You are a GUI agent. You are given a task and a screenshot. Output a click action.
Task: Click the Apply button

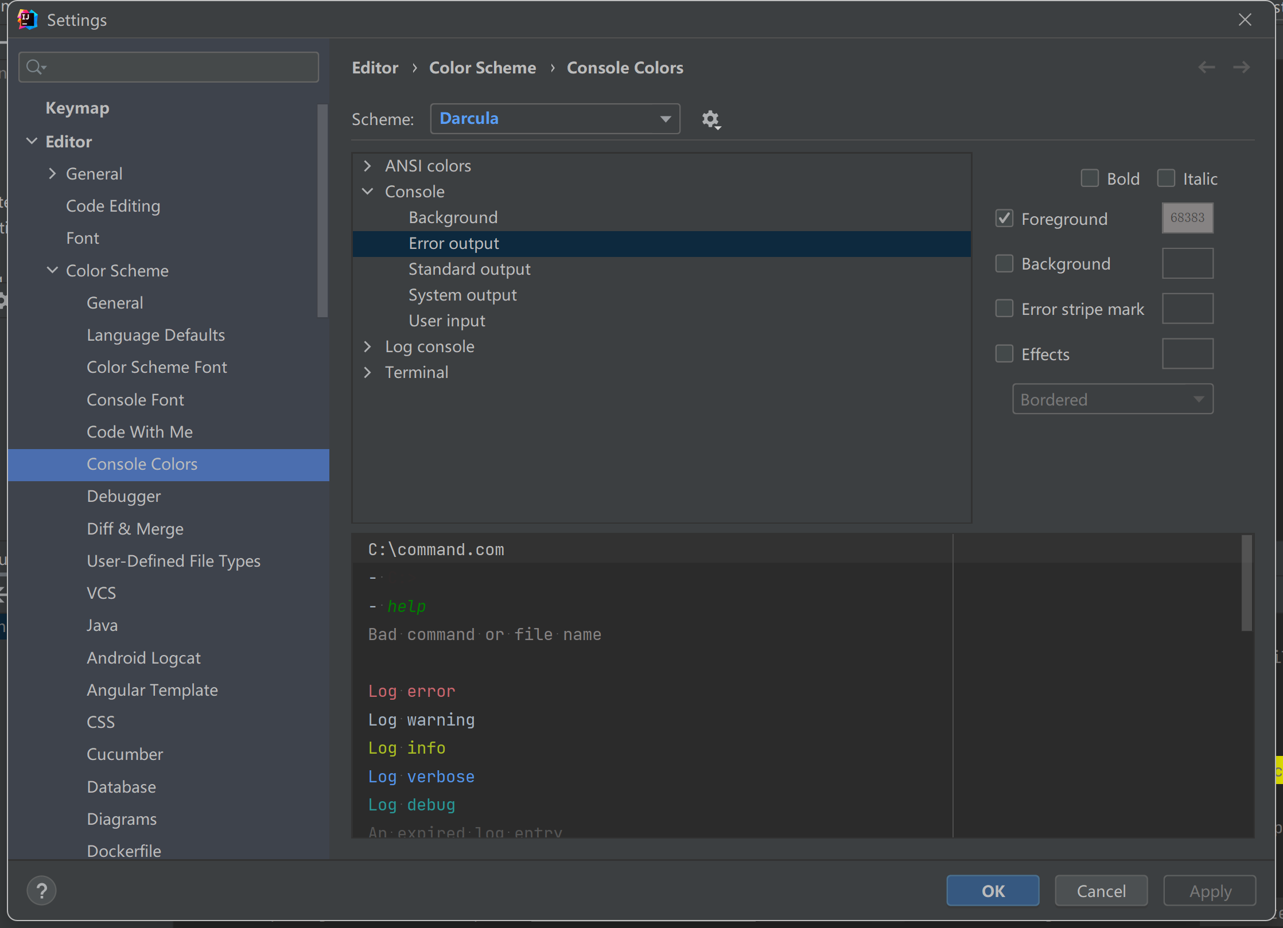click(1210, 891)
